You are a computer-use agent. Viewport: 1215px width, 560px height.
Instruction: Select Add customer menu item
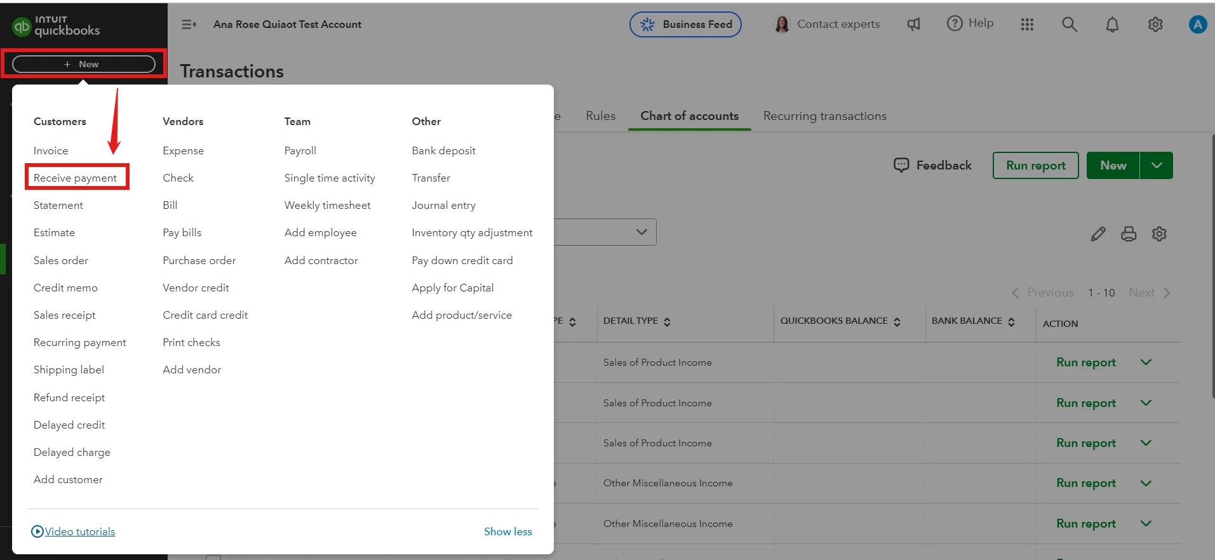pos(68,479)
